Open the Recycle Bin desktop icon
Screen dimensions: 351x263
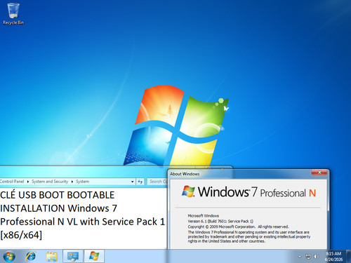tap(13, 13)
